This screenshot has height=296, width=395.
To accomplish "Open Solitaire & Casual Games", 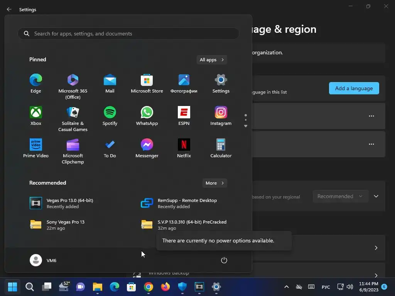I will pos(73,119).
